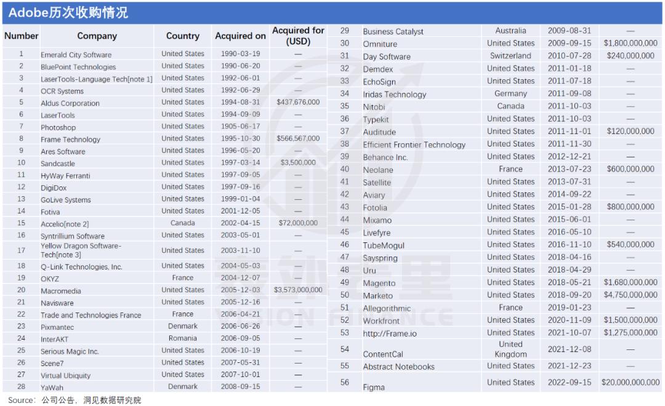Click the '$20,000,000,000' Figma price
The image size is (665, 406).
tap(631, 382)
